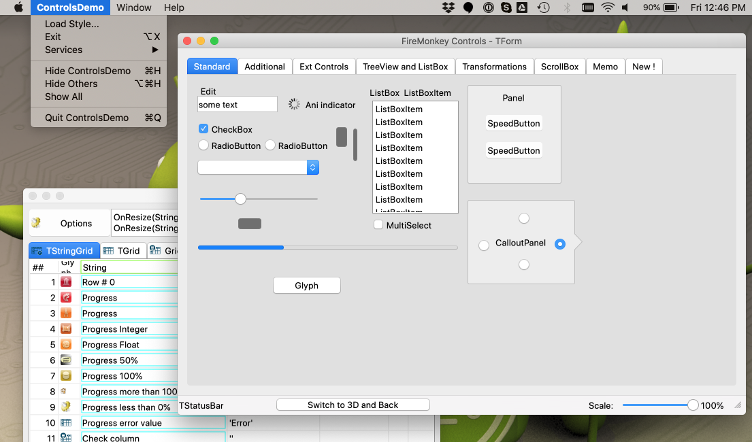Enable the MultiSelect checkbox
The width and height of the screenshot is (752, 442).
click(378, 224)
